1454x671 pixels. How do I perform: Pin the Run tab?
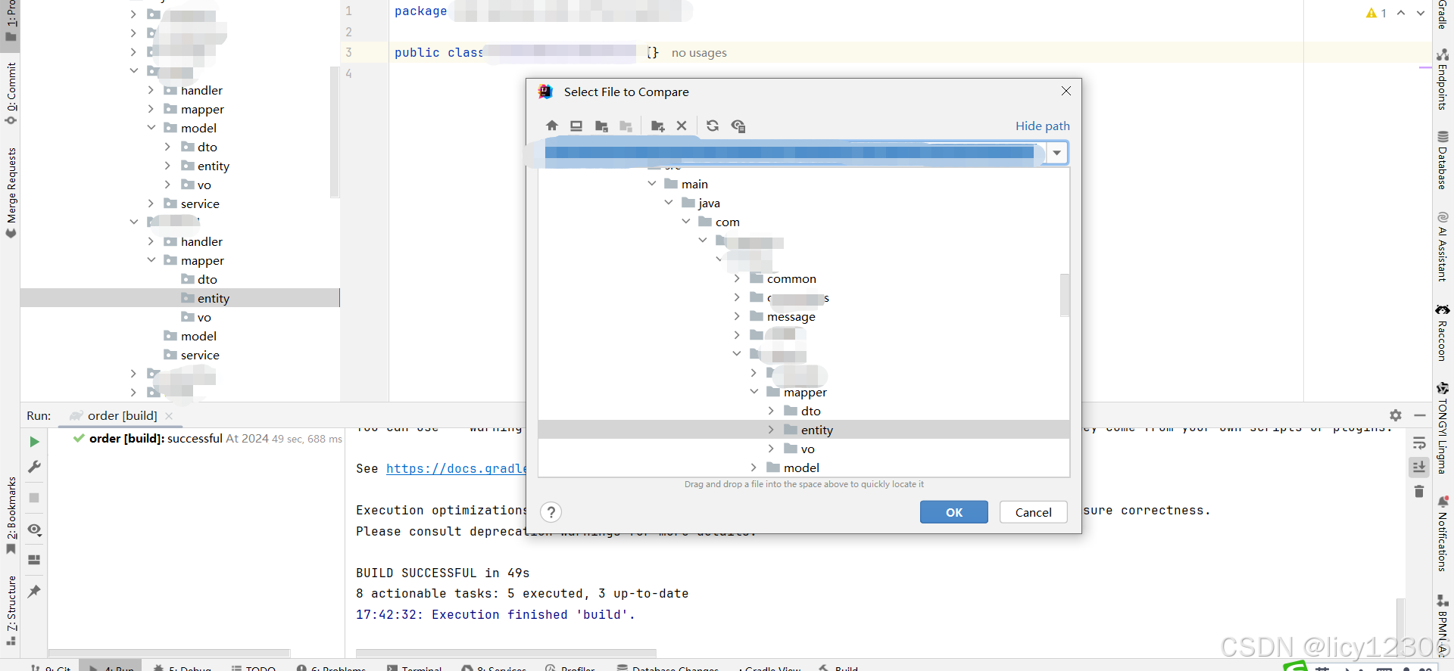[34, 591]
